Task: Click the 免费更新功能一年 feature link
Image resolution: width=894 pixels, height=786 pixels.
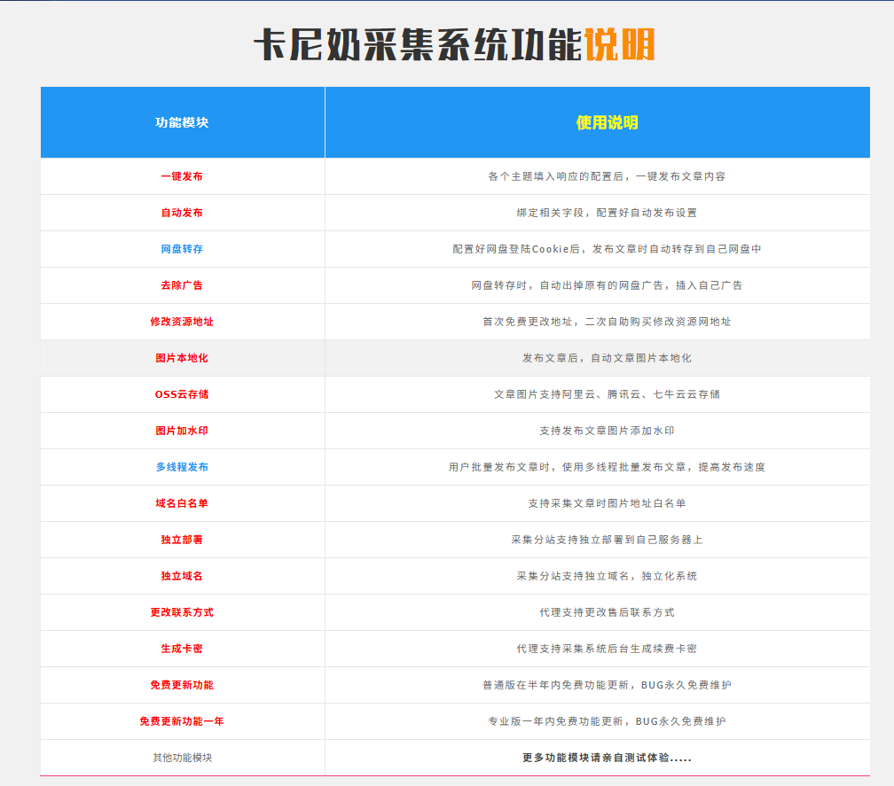Action: point(182,720)
